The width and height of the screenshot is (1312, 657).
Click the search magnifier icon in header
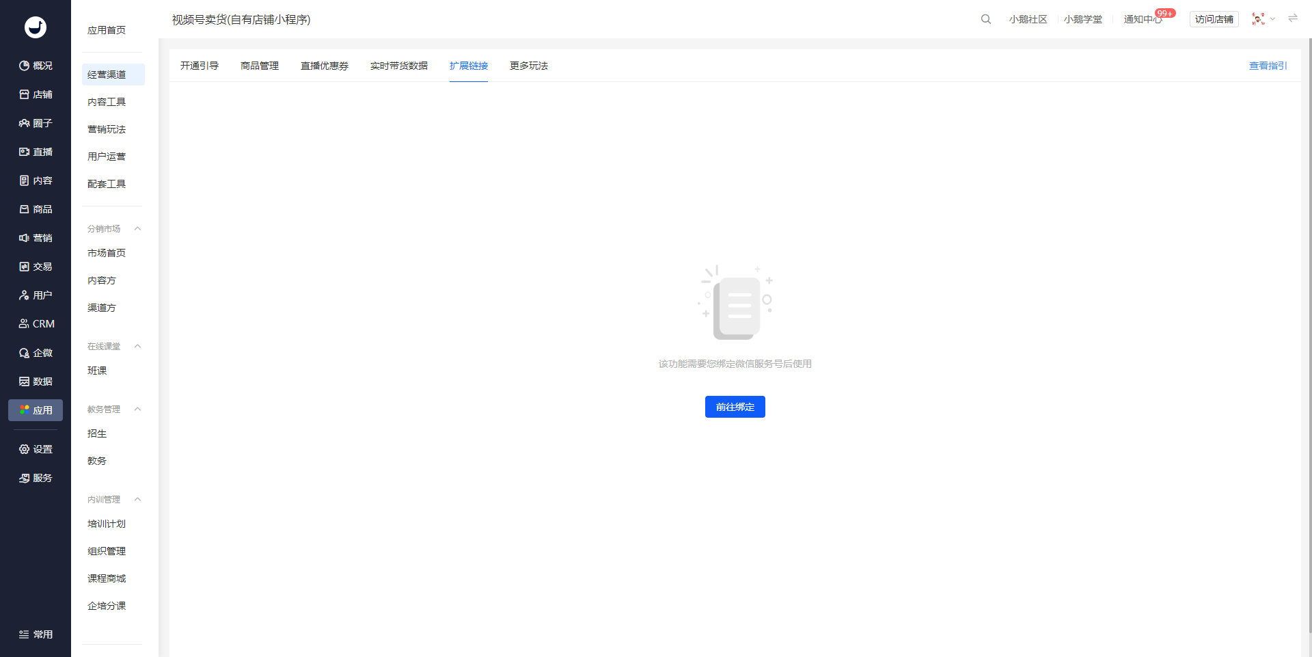[985, 19]
